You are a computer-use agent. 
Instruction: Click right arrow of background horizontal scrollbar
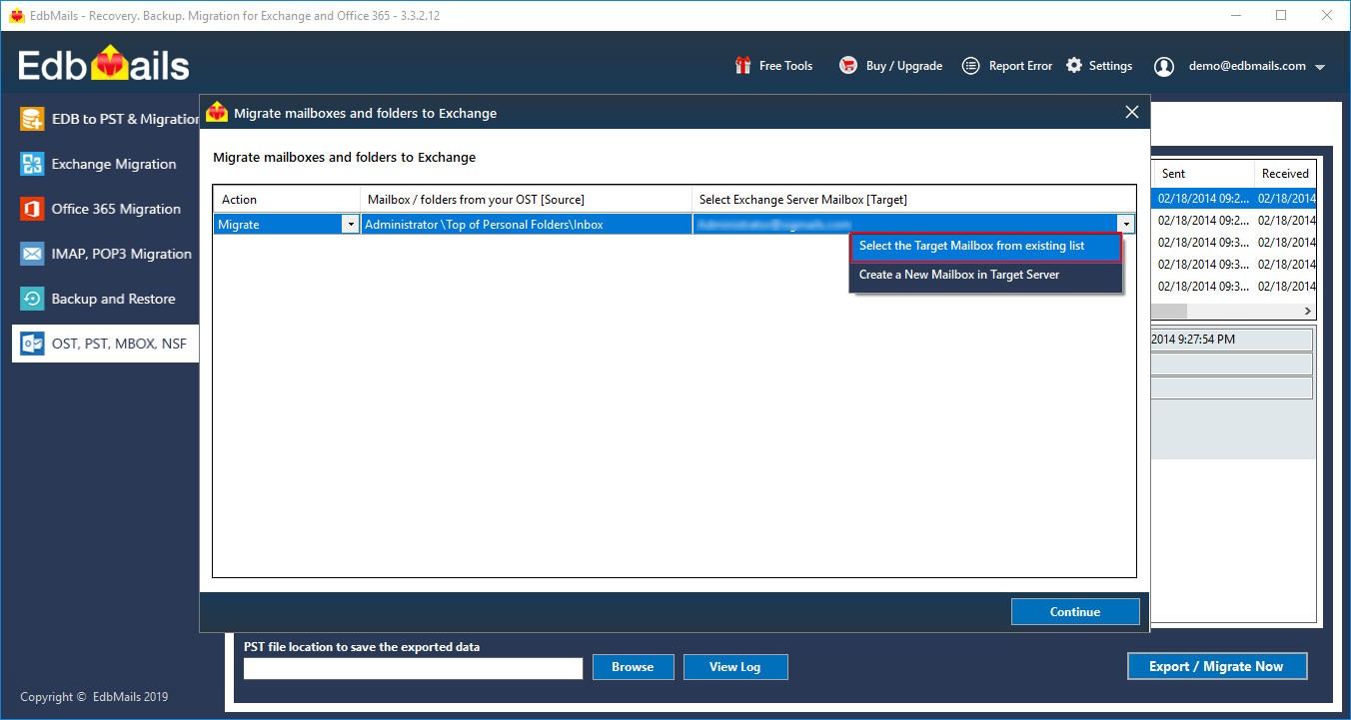tap(1307, 312)
